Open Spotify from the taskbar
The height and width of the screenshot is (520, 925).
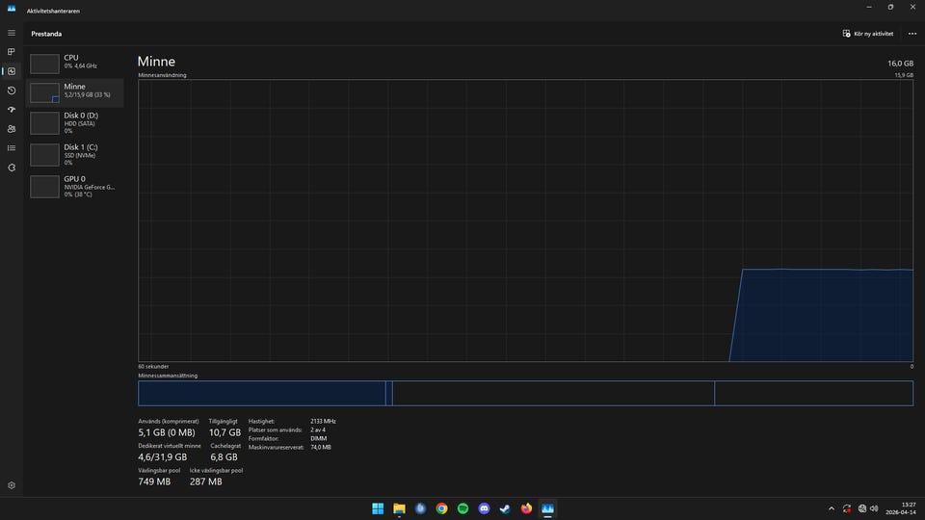462,508
